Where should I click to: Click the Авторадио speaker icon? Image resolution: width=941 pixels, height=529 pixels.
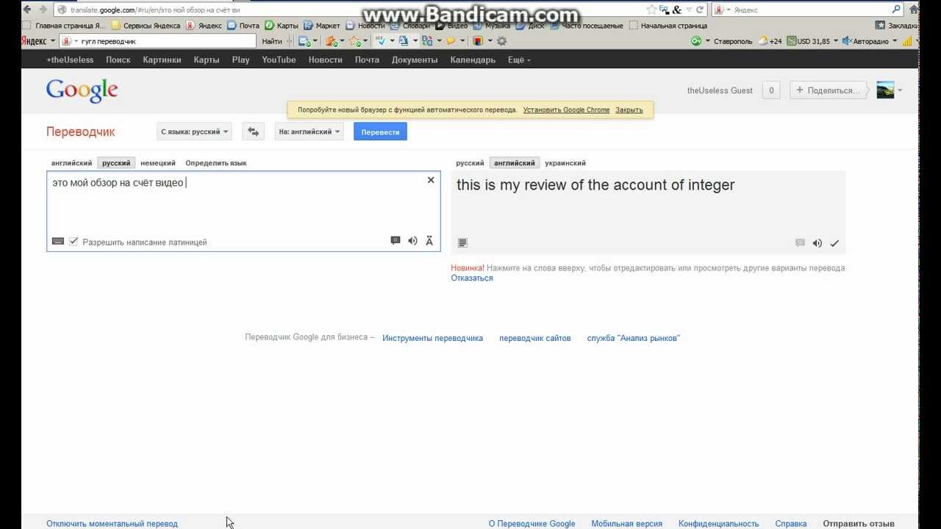[x=847, y=41]
